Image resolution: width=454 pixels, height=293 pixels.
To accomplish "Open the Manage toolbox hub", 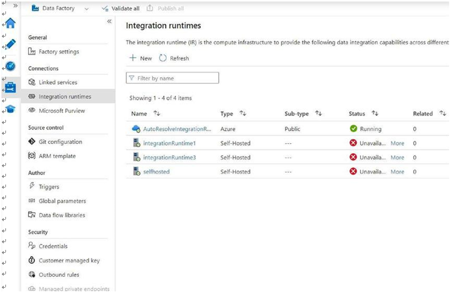I will [10, 87].
